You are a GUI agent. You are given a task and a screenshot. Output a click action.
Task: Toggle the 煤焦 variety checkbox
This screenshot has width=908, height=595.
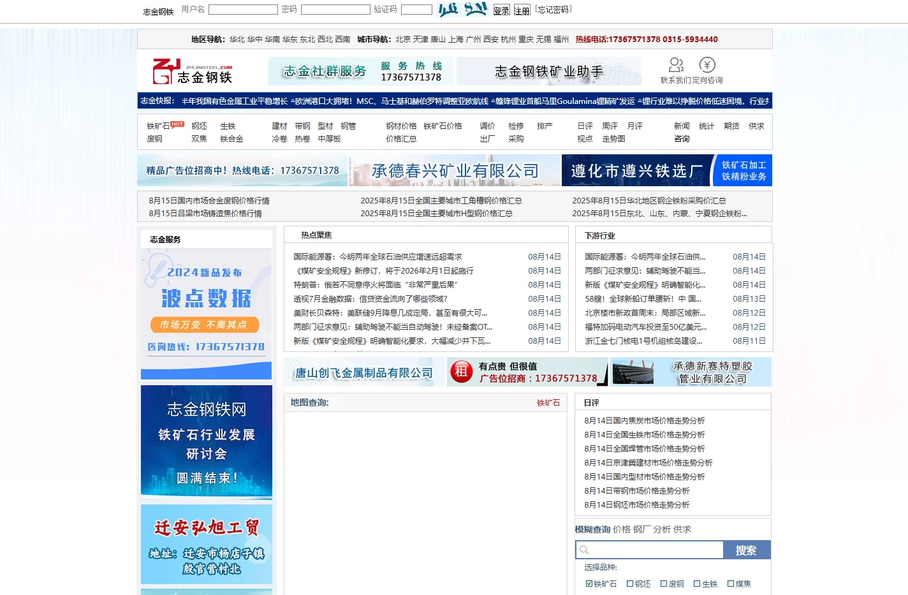click(731, 584)
